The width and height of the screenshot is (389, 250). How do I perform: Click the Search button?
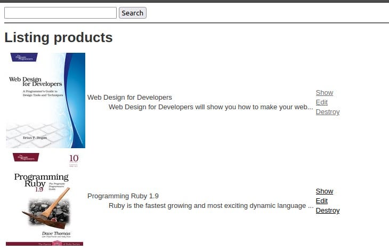tap(133, 13)
